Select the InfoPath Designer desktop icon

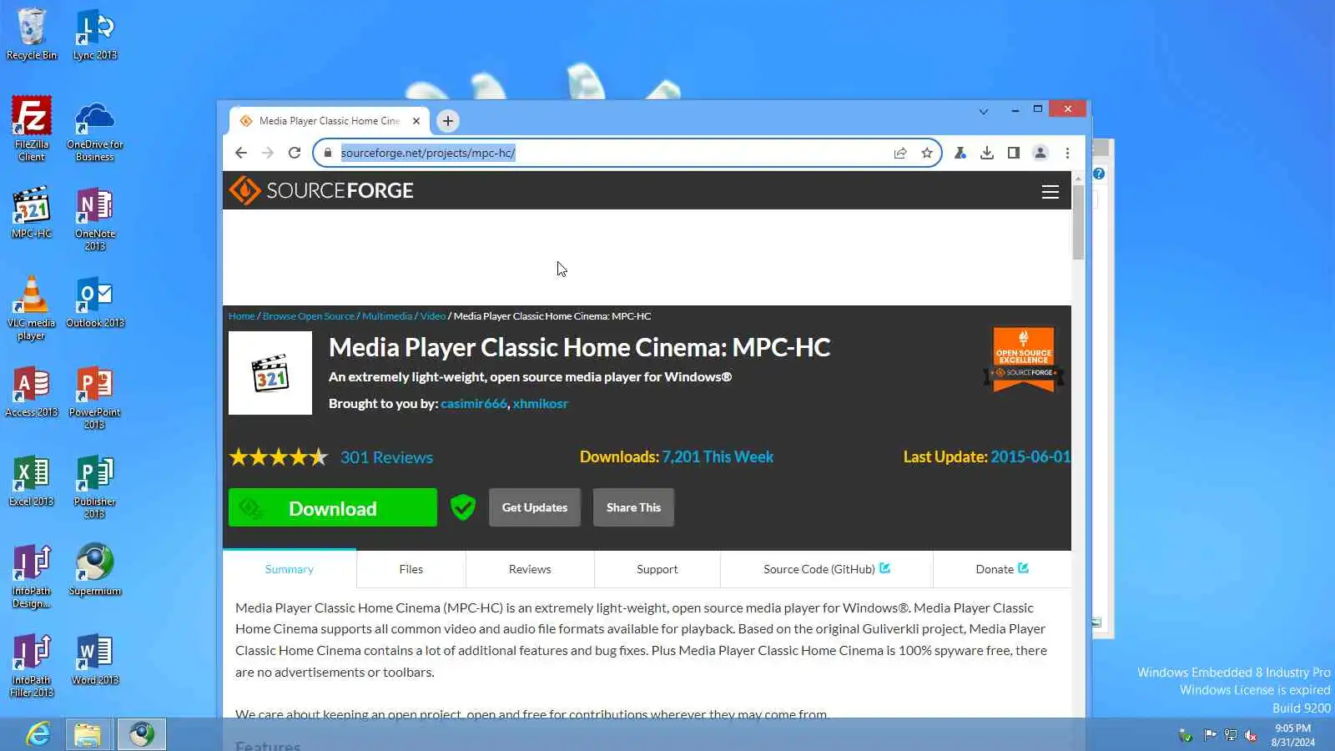pyautogui.click(x=32, y=576)
